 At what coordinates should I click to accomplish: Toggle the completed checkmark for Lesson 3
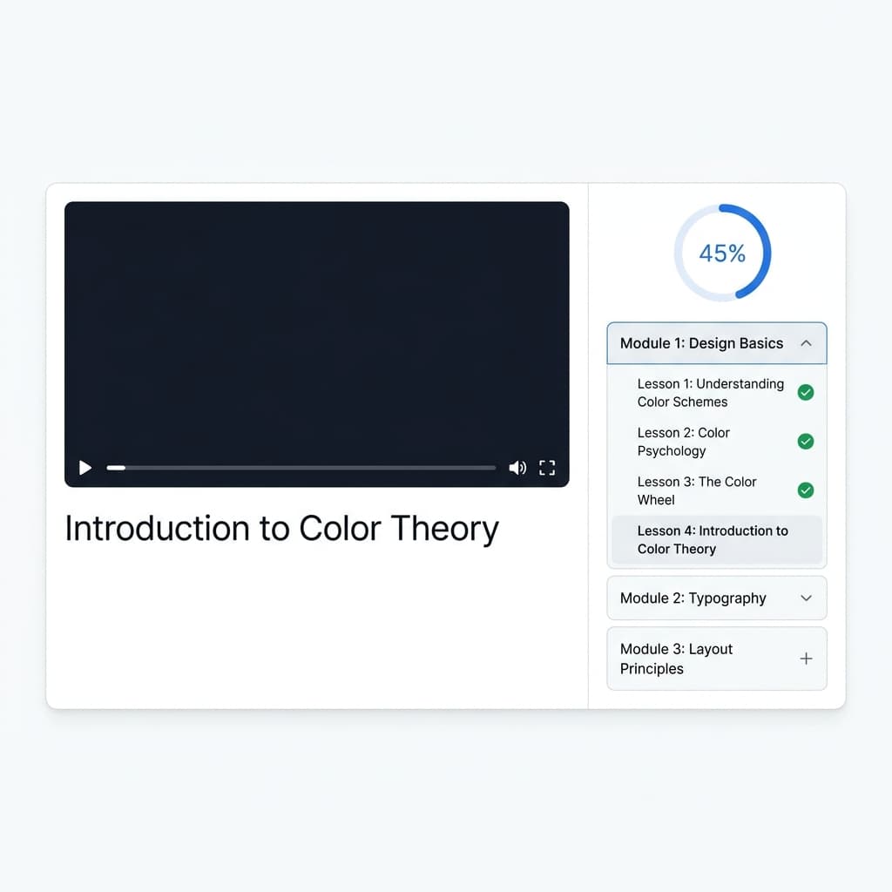pyautogui.click(x=806, y=490)
